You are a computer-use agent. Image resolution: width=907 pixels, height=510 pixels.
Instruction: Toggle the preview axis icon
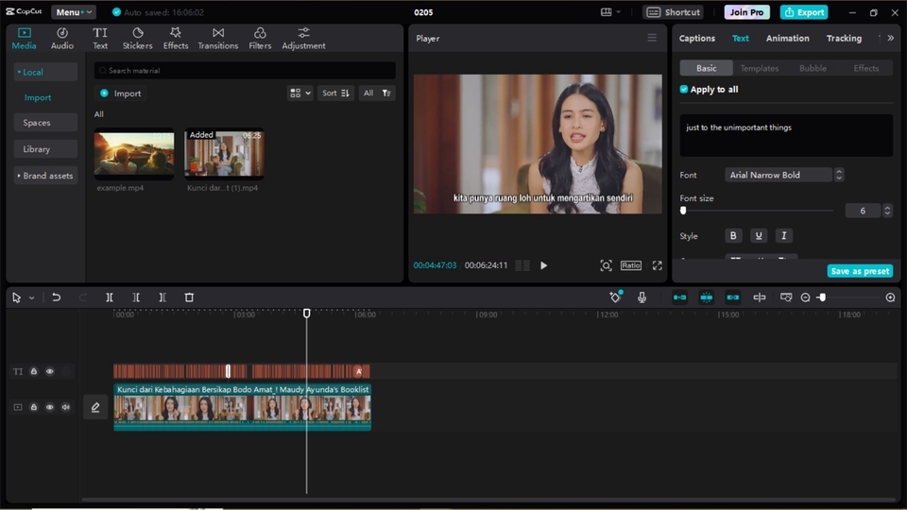(x=760, y=297)
